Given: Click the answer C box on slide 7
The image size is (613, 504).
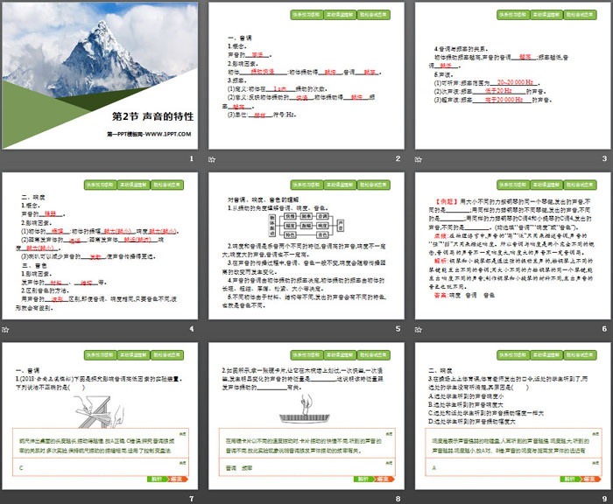Looking at the screenshot, I should [101, 467].
